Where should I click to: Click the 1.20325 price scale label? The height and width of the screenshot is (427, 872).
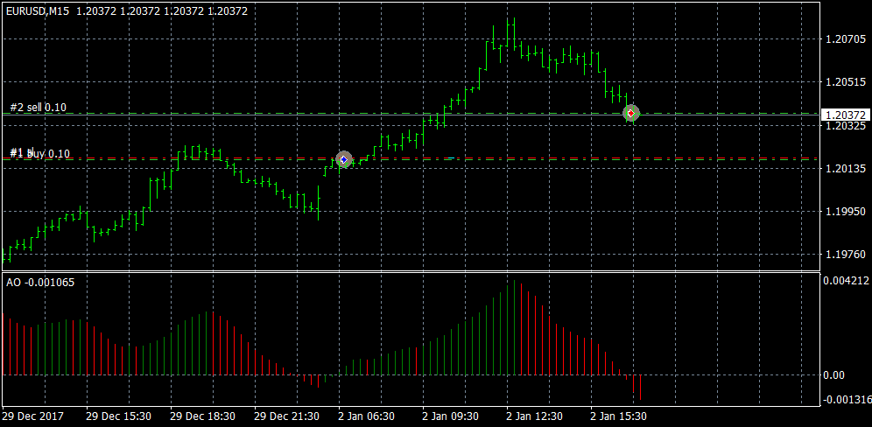point(844,126)
